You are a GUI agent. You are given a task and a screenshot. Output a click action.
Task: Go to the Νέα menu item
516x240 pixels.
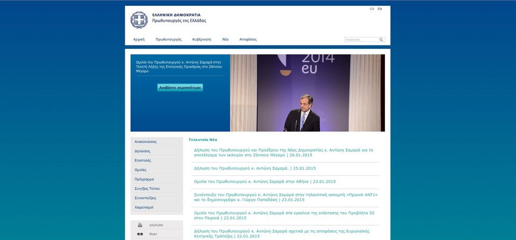[x=225, y=40]
